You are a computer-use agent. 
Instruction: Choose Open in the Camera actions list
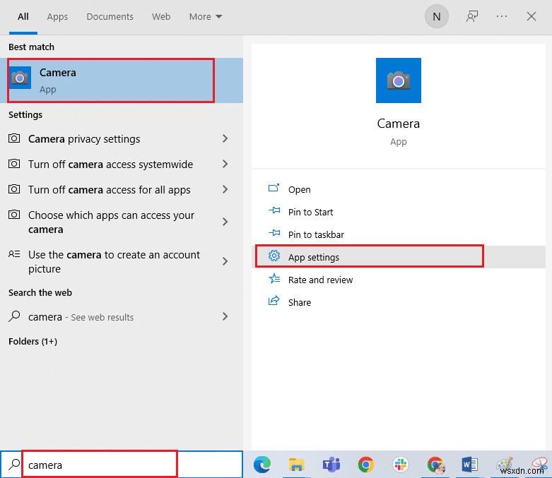[400, 189]
